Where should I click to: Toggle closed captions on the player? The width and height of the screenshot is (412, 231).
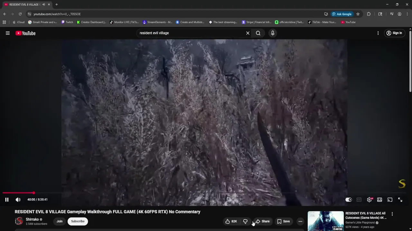[359, 200]
